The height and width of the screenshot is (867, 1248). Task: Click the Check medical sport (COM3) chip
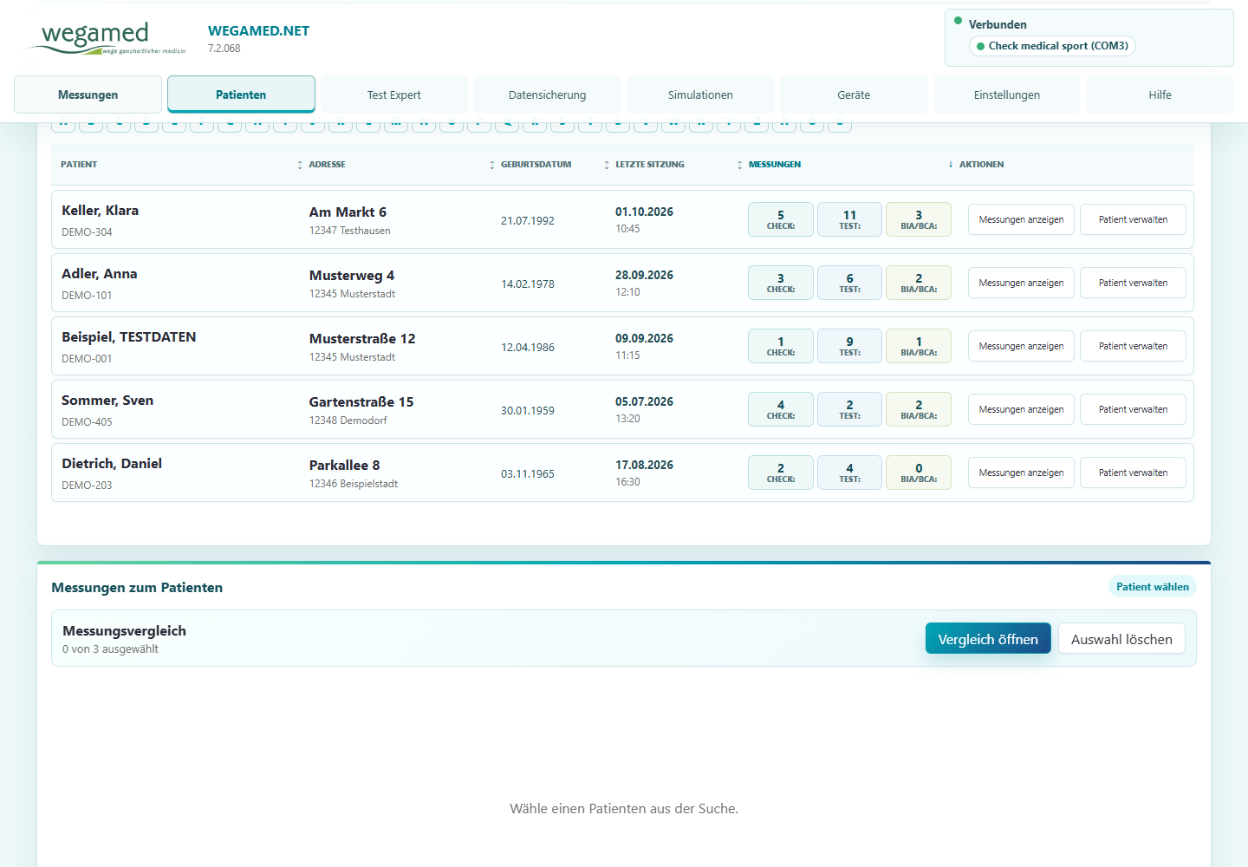point(1052,46)
